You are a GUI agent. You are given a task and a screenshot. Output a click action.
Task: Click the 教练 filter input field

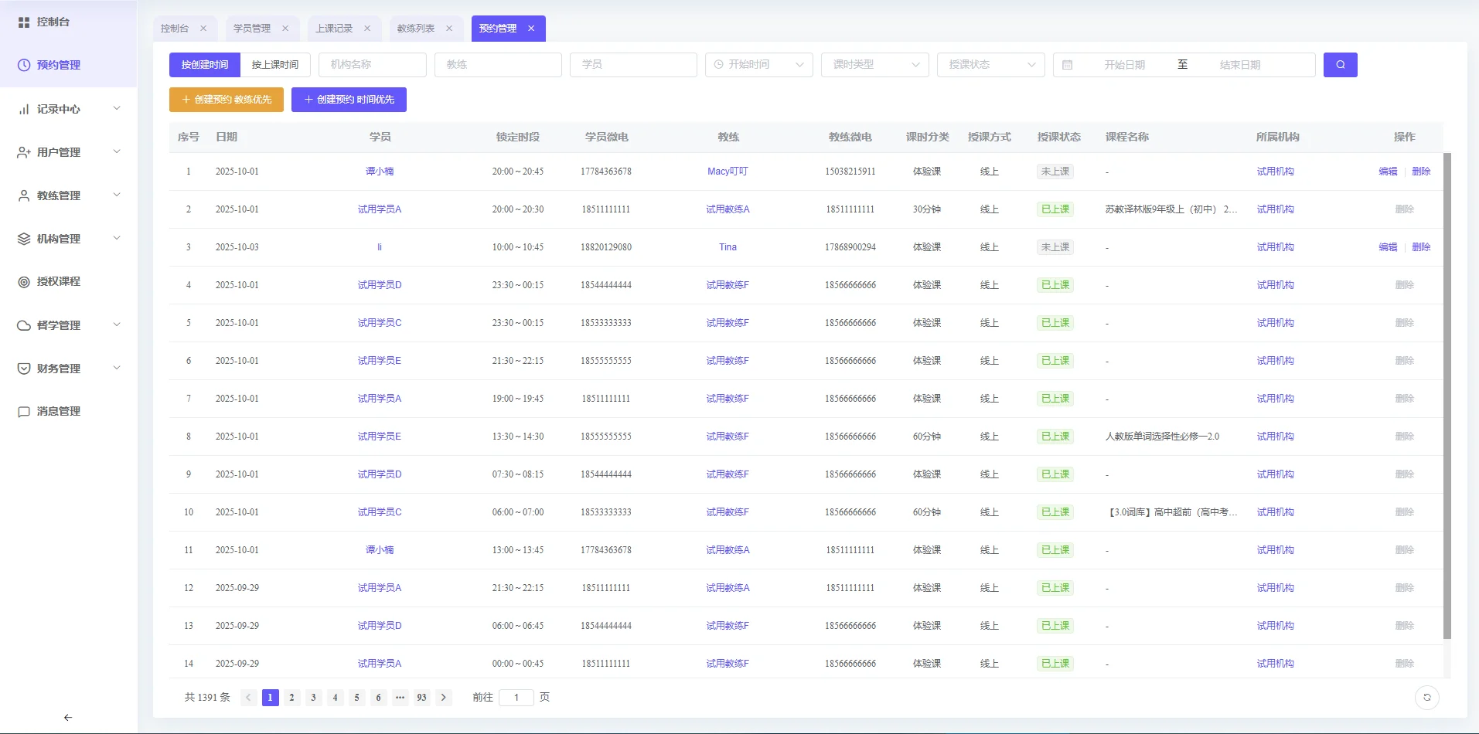498,65
